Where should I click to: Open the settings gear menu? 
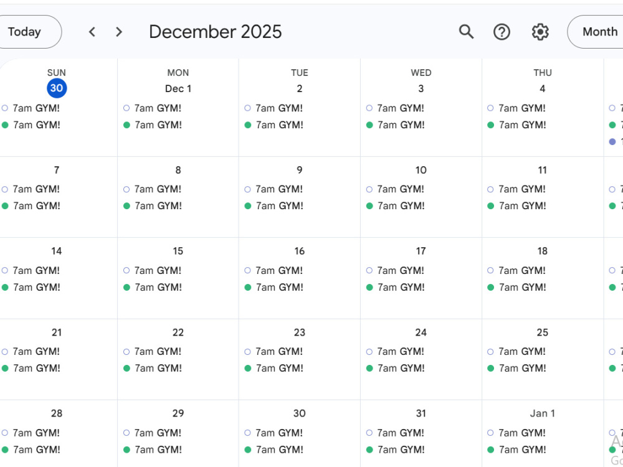(540, 32)
